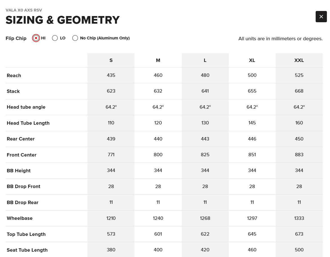Close the Sizing & Geometry dialog
This screenshot has width=330, height=257.
click(x=321, y=17)
